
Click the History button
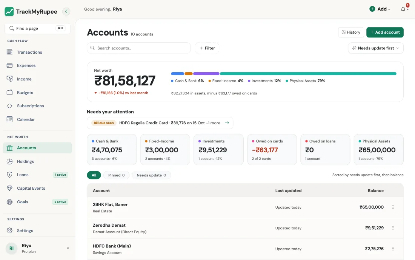pos(351,32)
